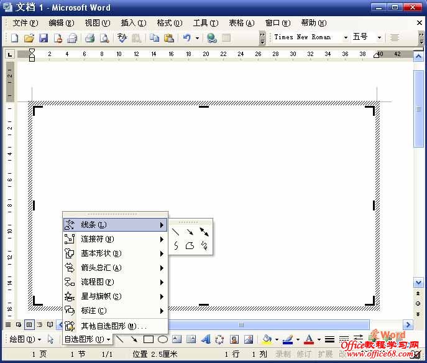Click the Rectangle tool on the drawing toolbar
This screenshot has width=427, height=363.
[x=149, y=339]
